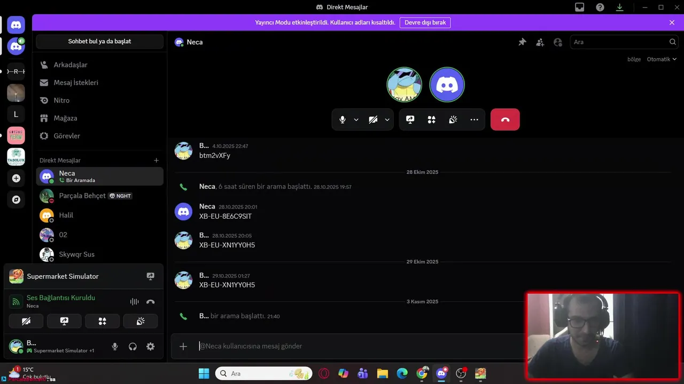This screenshot has width=684, height=384.
Task: Open the Otomatik region dropdown
Action: click(662, 59)
